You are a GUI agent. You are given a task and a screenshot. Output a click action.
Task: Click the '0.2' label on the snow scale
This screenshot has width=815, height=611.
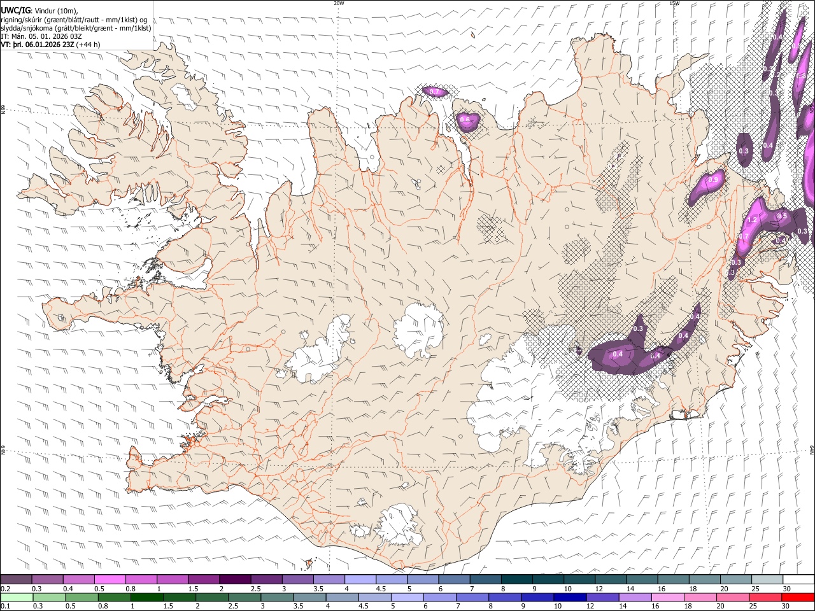click(x=6, y=589)
